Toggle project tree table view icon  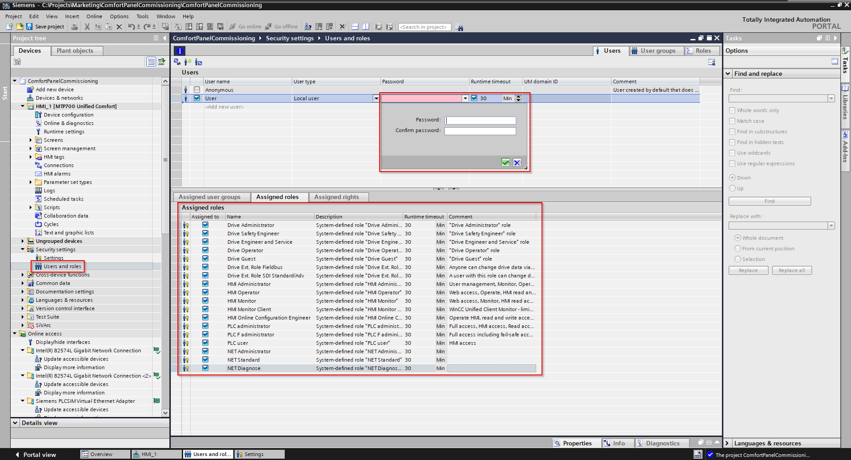pyautogui.click(x=151, y=62)
